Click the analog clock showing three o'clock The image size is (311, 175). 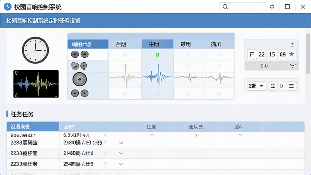pos(35,50)
